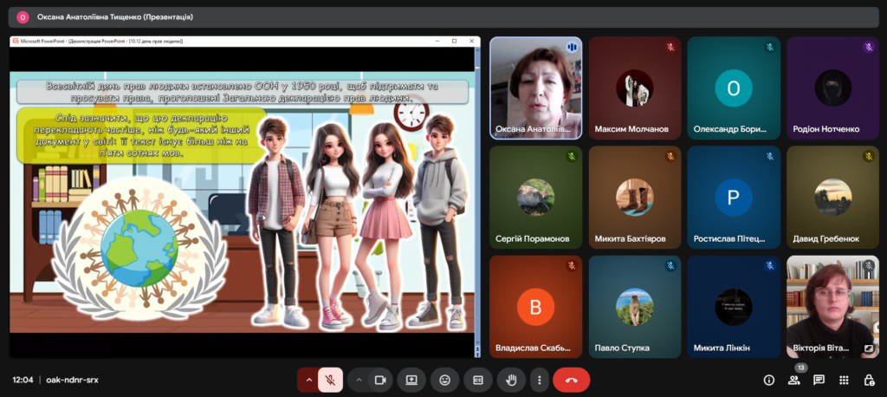
Task: Open the chat panel
Action: pos(819,380)
